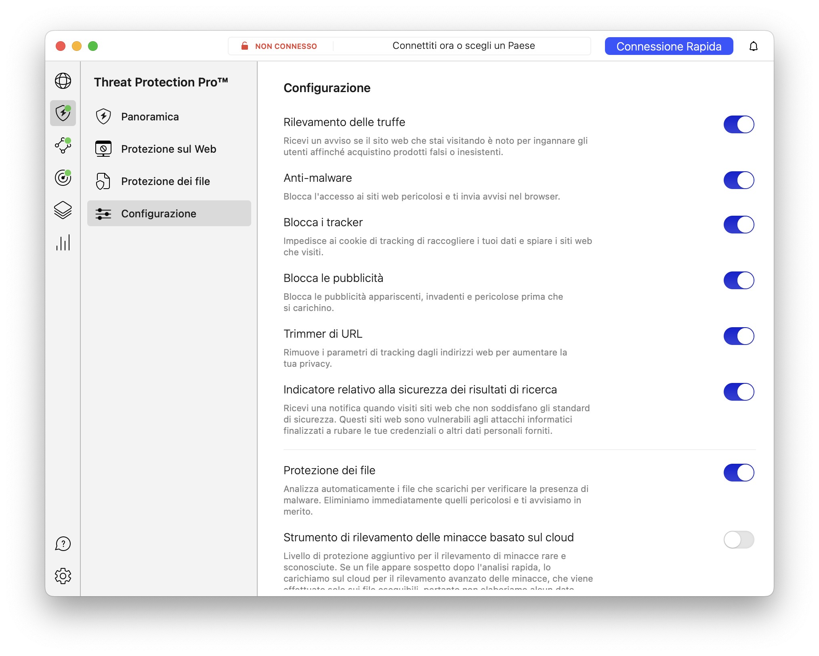Open the help bubble icon at bottom left

click(x=63, y=544)
